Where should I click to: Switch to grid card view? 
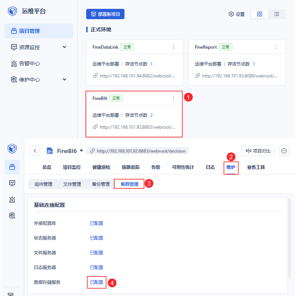260,14
